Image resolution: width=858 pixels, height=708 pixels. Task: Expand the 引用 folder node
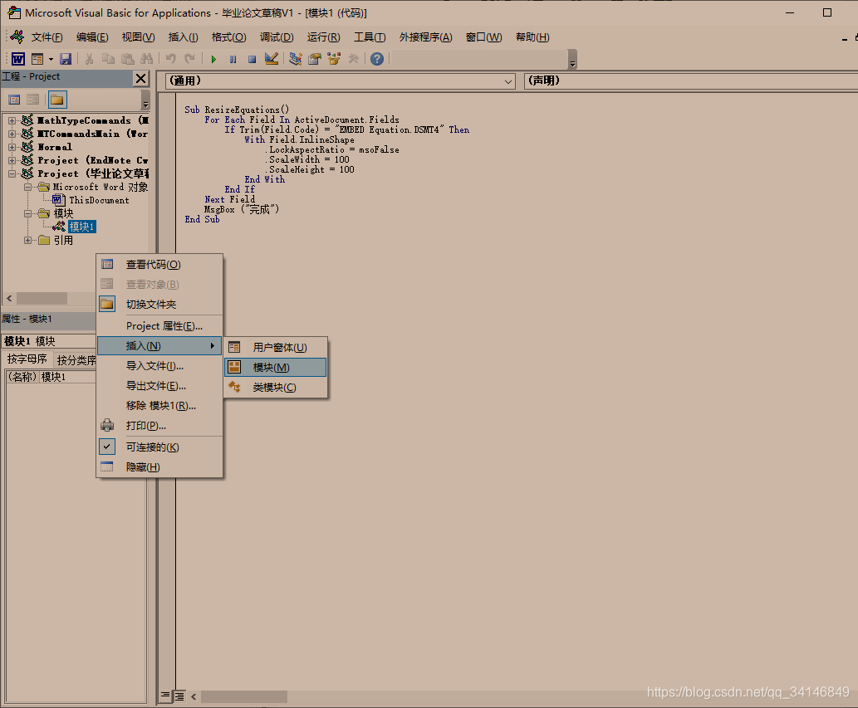click(28, 240)
